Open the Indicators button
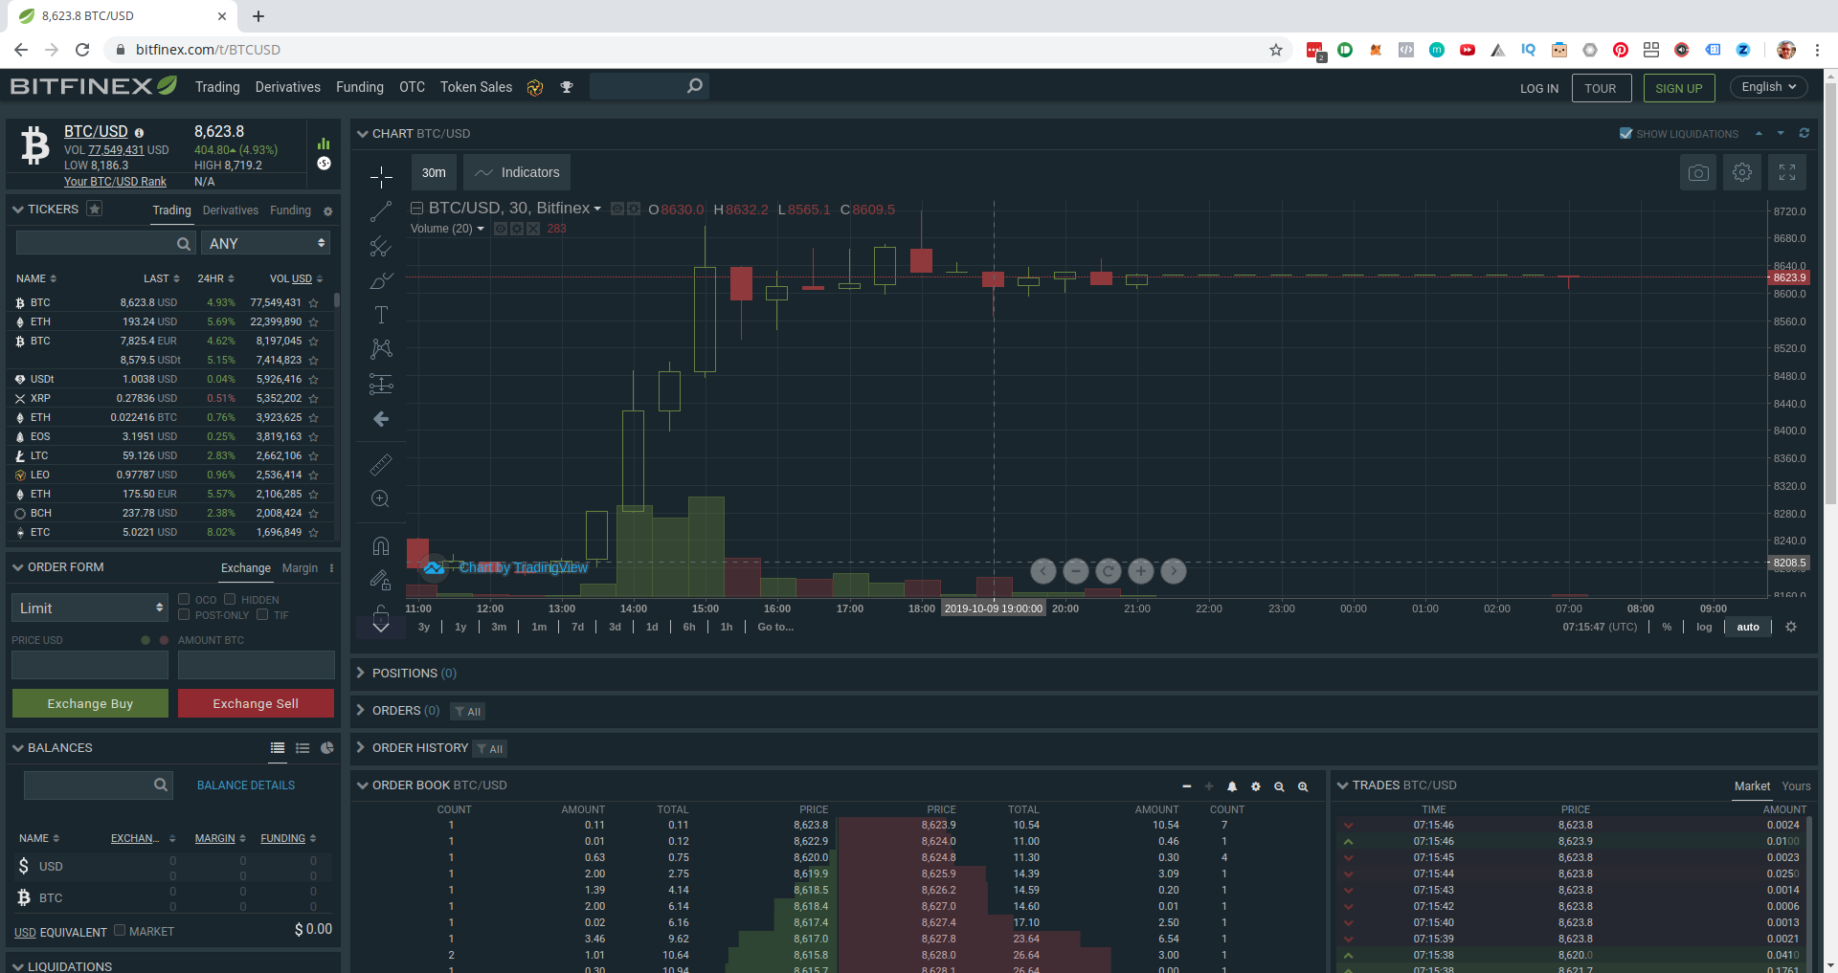Viewport: 1838px width, 973px height. [517, 172]
